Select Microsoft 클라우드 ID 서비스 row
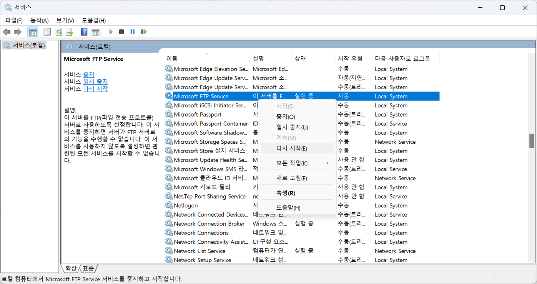537x284 pixels. (x=302, y=178)
